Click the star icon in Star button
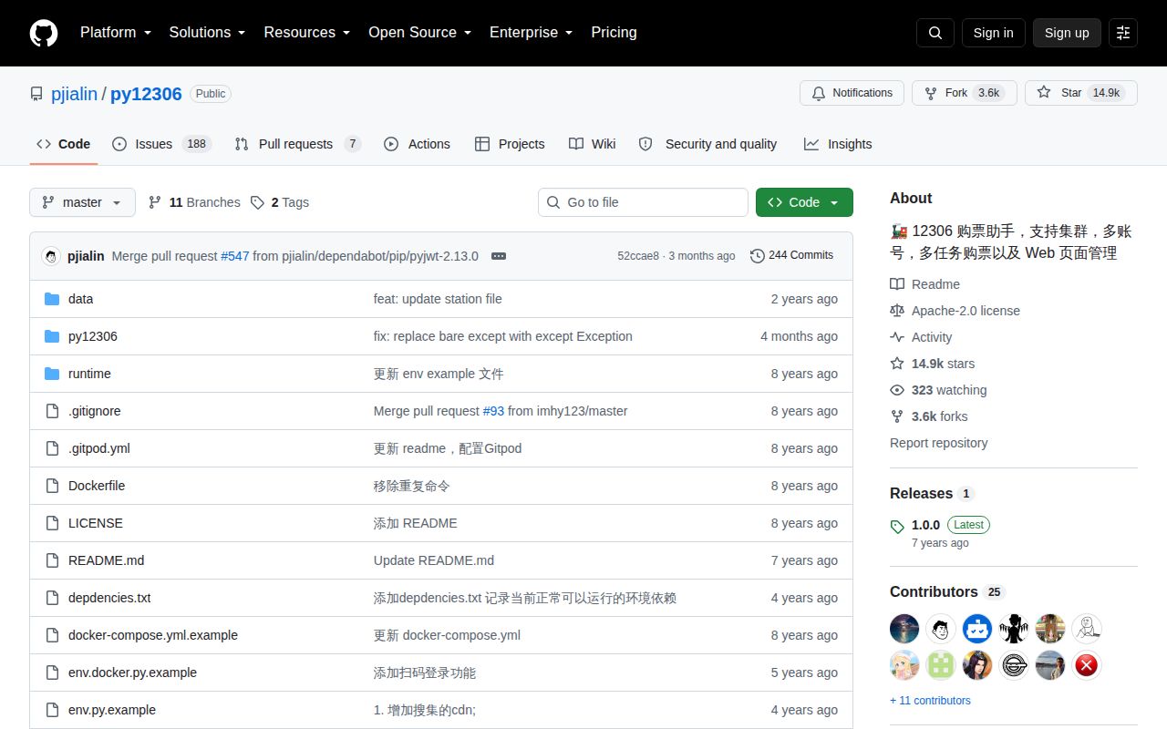Image resolution: width=1167 pixels, height=729 pixels. point(1044,93)
